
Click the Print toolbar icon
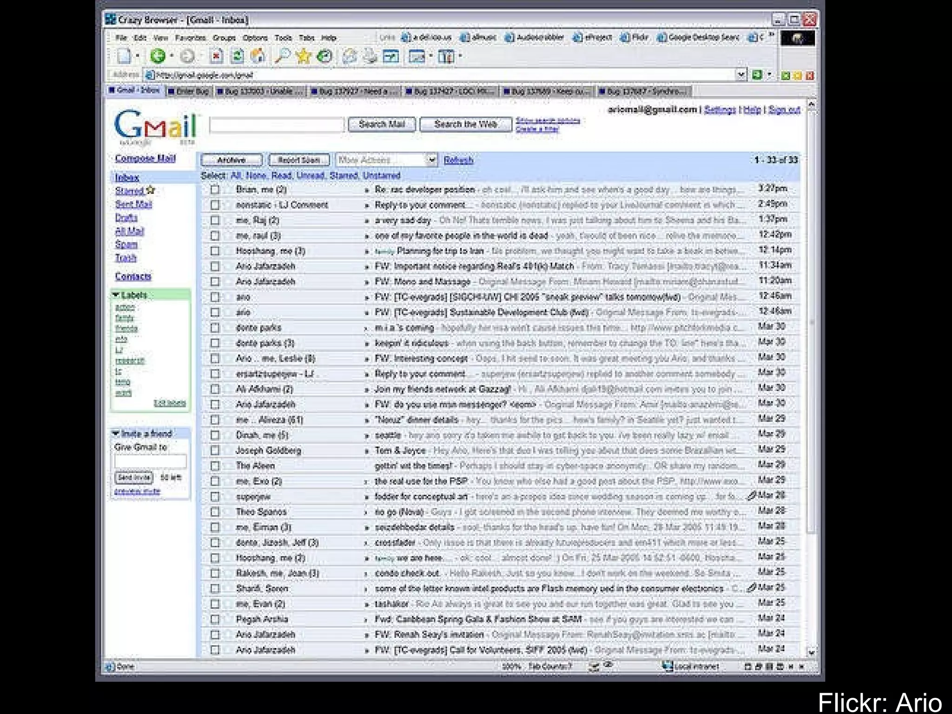pyautogui.click(x=370, y=56)
